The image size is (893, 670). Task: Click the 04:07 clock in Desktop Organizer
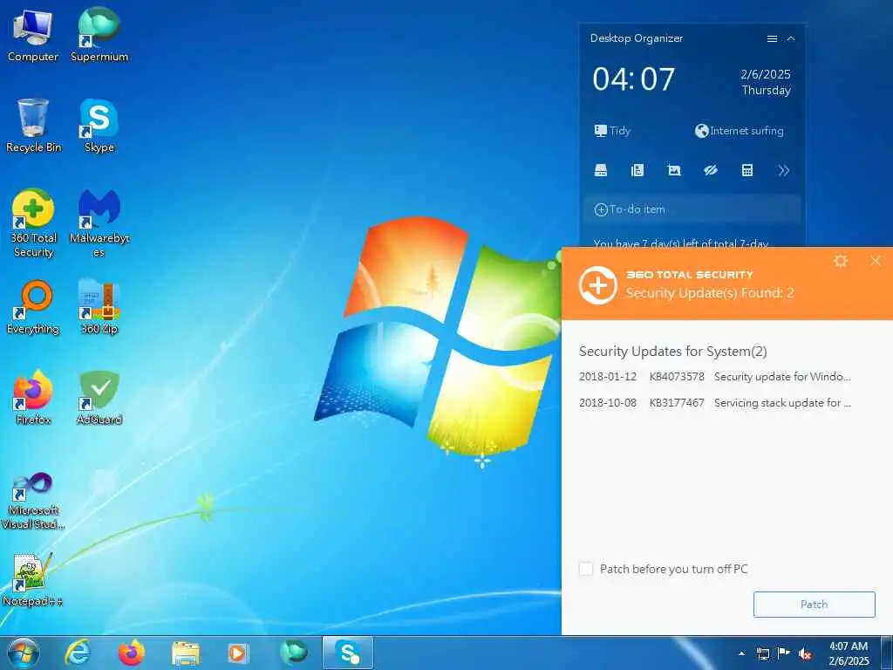pyautogui.click(x=633, y=79)
